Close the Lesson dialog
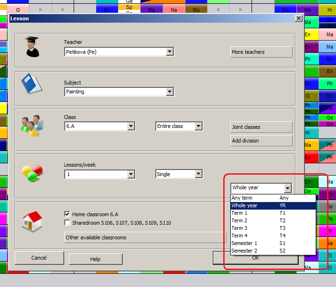The width and height of the screenshot is (336, 287). 298,18
